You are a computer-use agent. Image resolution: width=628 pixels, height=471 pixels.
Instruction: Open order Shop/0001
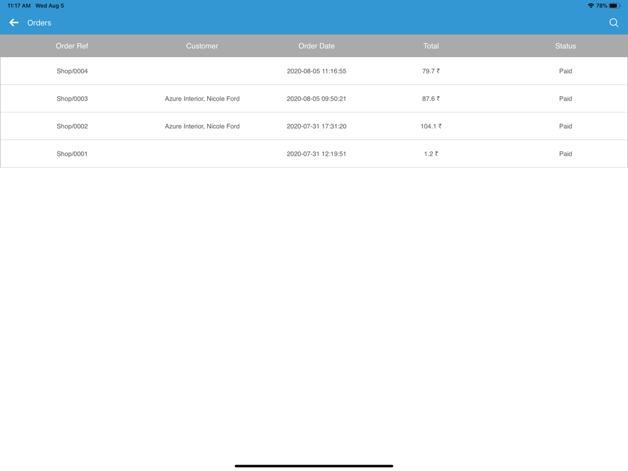coord(72,154)
